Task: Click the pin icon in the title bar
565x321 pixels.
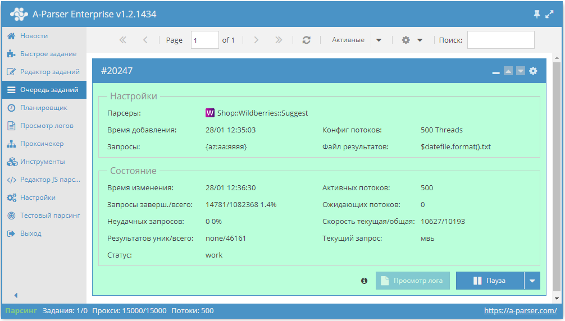Action: pos(537,15)
